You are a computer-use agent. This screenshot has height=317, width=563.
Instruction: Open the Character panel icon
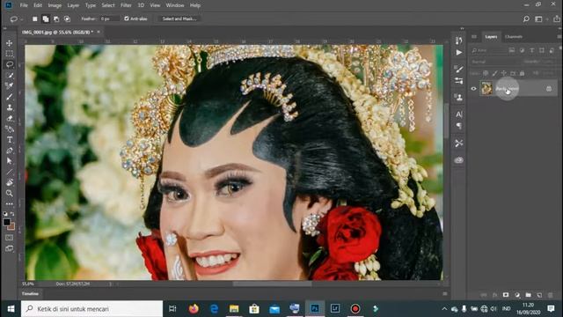(459, 114)
